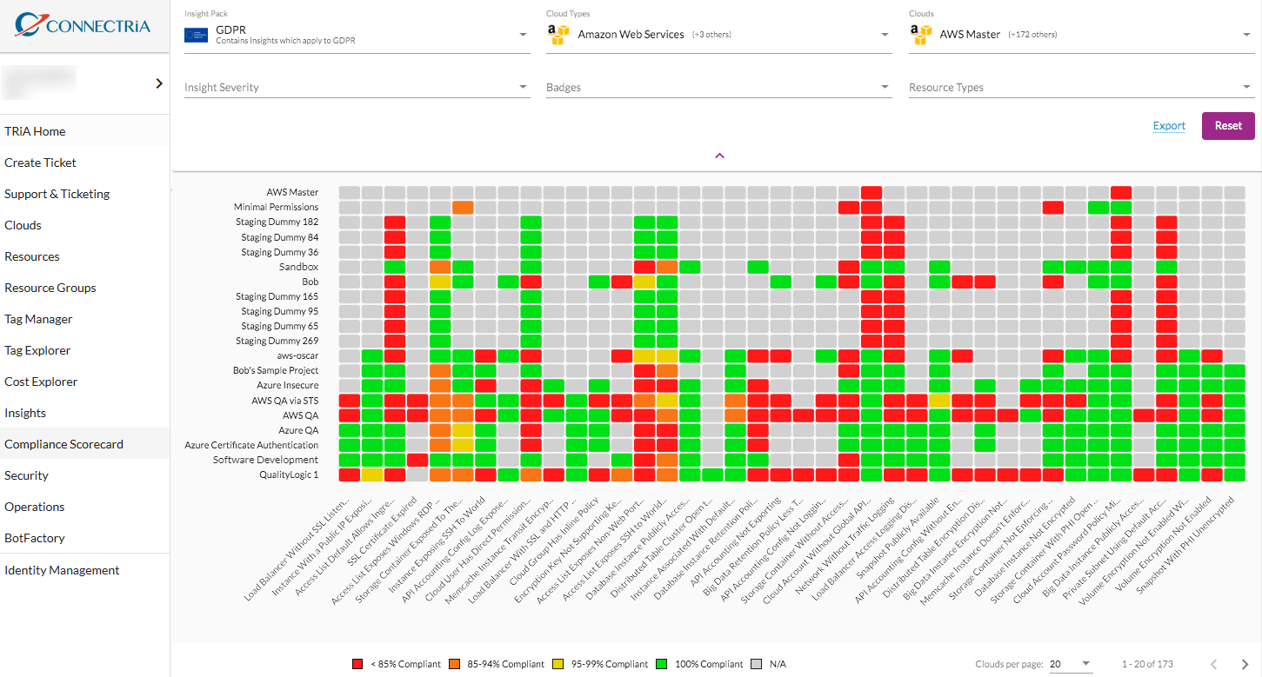Select the Minimal Permissions row label
Screen dimensions: 1262x677
(276, 207)
